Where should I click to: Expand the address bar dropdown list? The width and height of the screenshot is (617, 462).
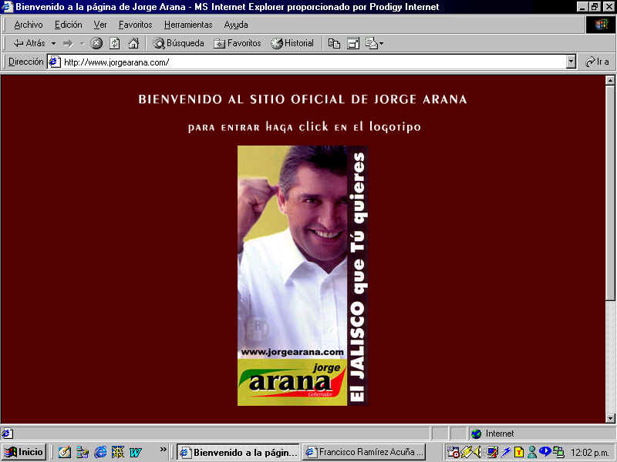pyautogui.click(x=571, y=62)
